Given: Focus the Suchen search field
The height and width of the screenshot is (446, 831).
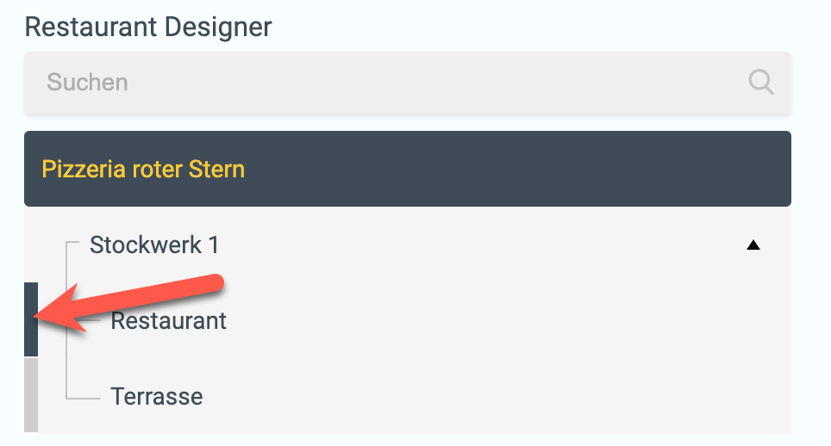Looking at the screenshot, I should 408,83.
